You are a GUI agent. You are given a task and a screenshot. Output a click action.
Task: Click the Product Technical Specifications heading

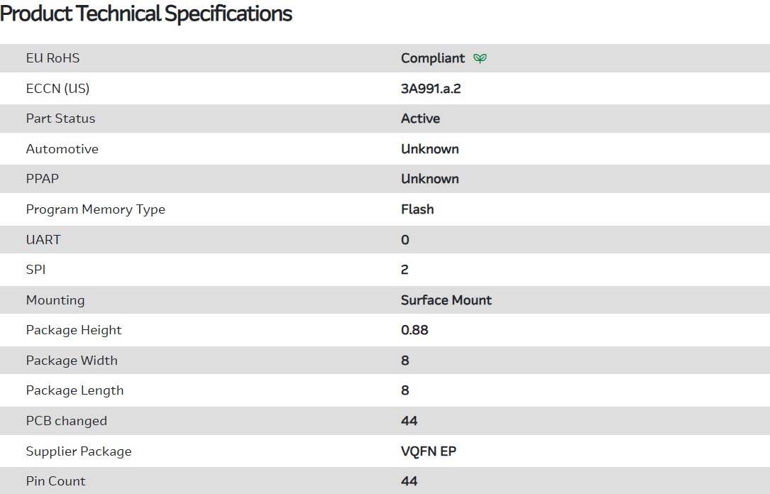click(146, 13)
